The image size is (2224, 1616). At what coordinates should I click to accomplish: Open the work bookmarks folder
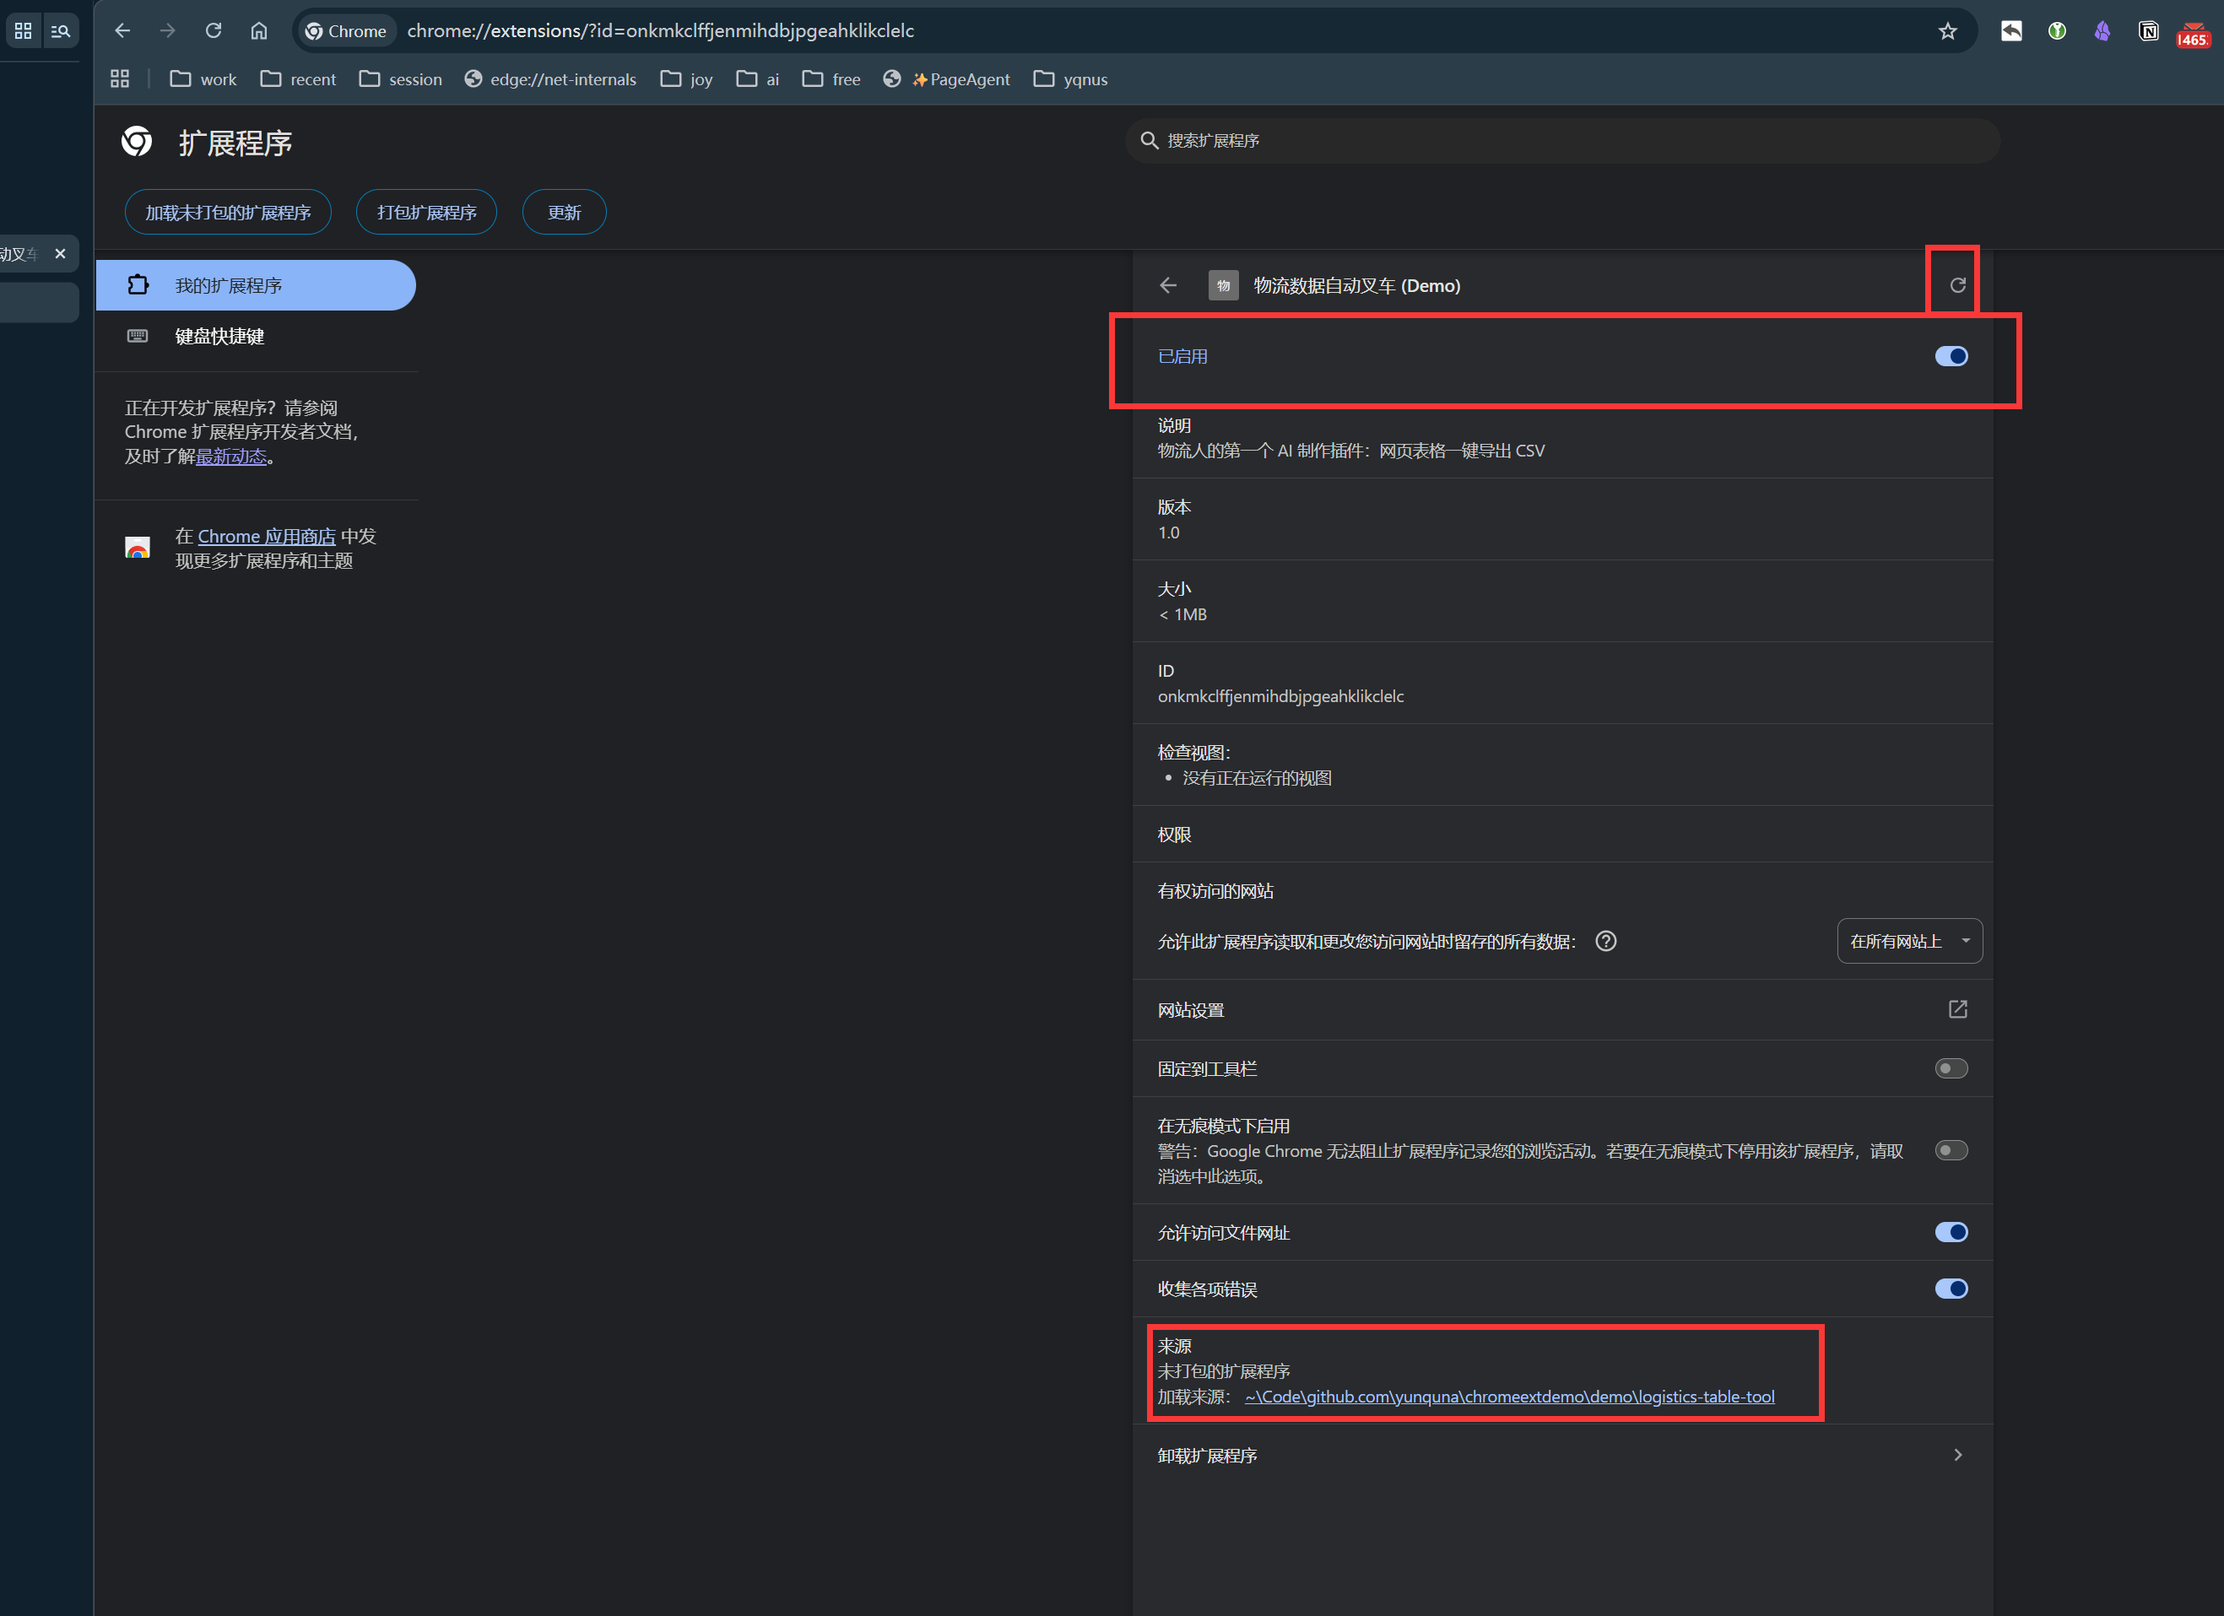203,79
